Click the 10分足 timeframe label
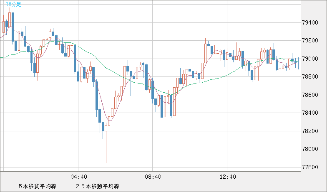This screenshot has height=192, width=327. point(13,4)
